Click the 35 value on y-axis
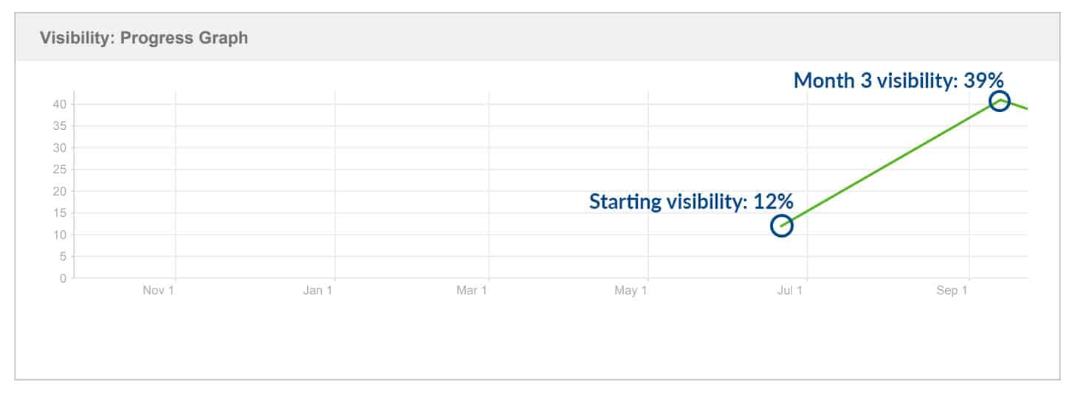Image resolution: width=1072 pixels, height=394 pixels. pos(61,126)
